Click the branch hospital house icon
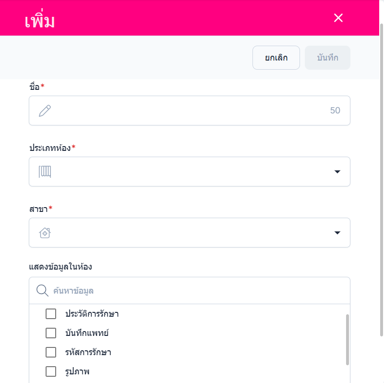This screenshot has width=384, height=383. click(x=45, y=233)
